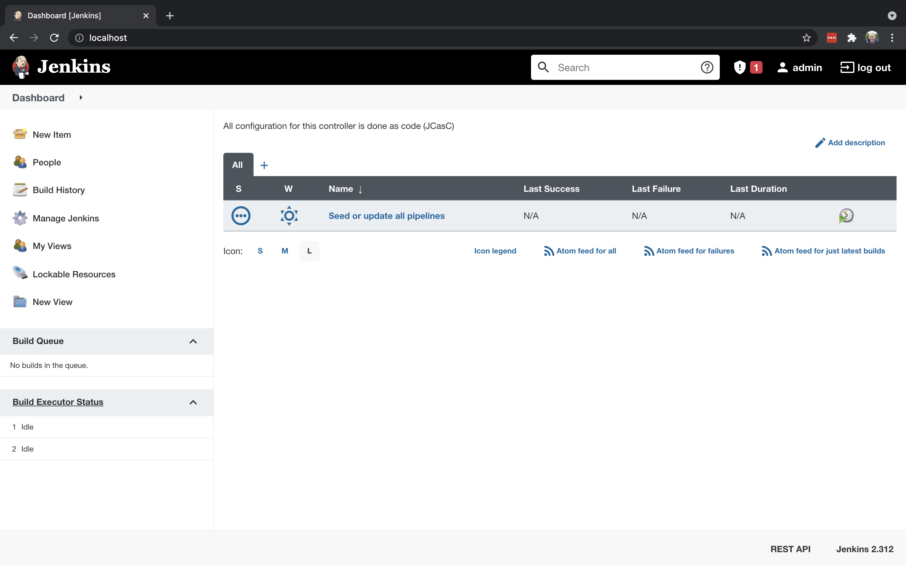Viewport: 906px width, 566px height.
Task: Open the search help question mark
Action: point(707,67)
